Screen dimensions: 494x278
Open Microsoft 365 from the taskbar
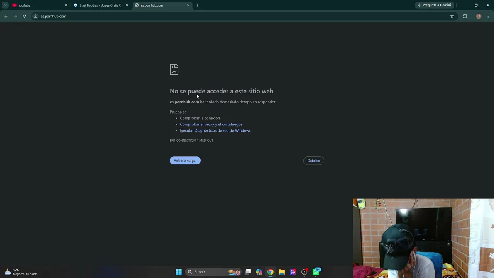259,272
